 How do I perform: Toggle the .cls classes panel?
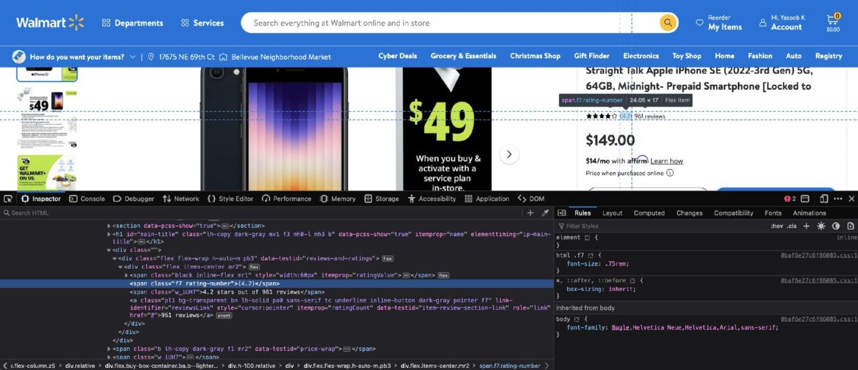coord(792,226)
